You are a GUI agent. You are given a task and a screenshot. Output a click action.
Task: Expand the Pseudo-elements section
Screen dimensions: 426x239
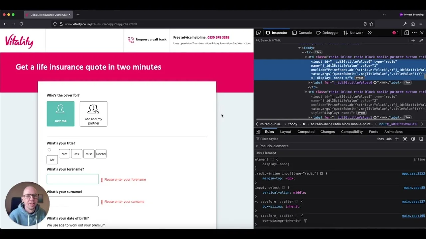(x=257, y=146)
